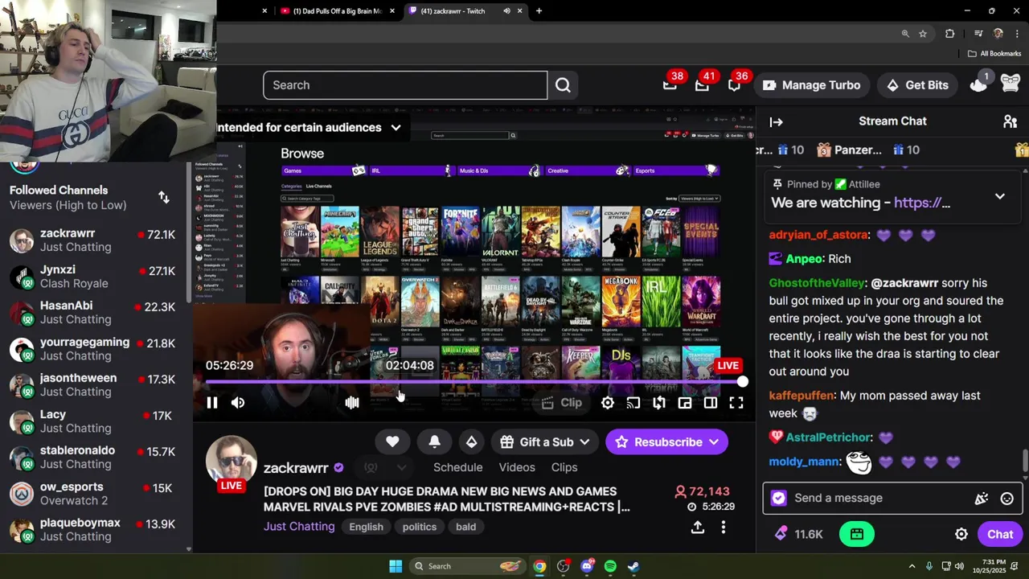Open the chat community users icon
The height and width of the screenshot is (579, 1029).
1011,122
